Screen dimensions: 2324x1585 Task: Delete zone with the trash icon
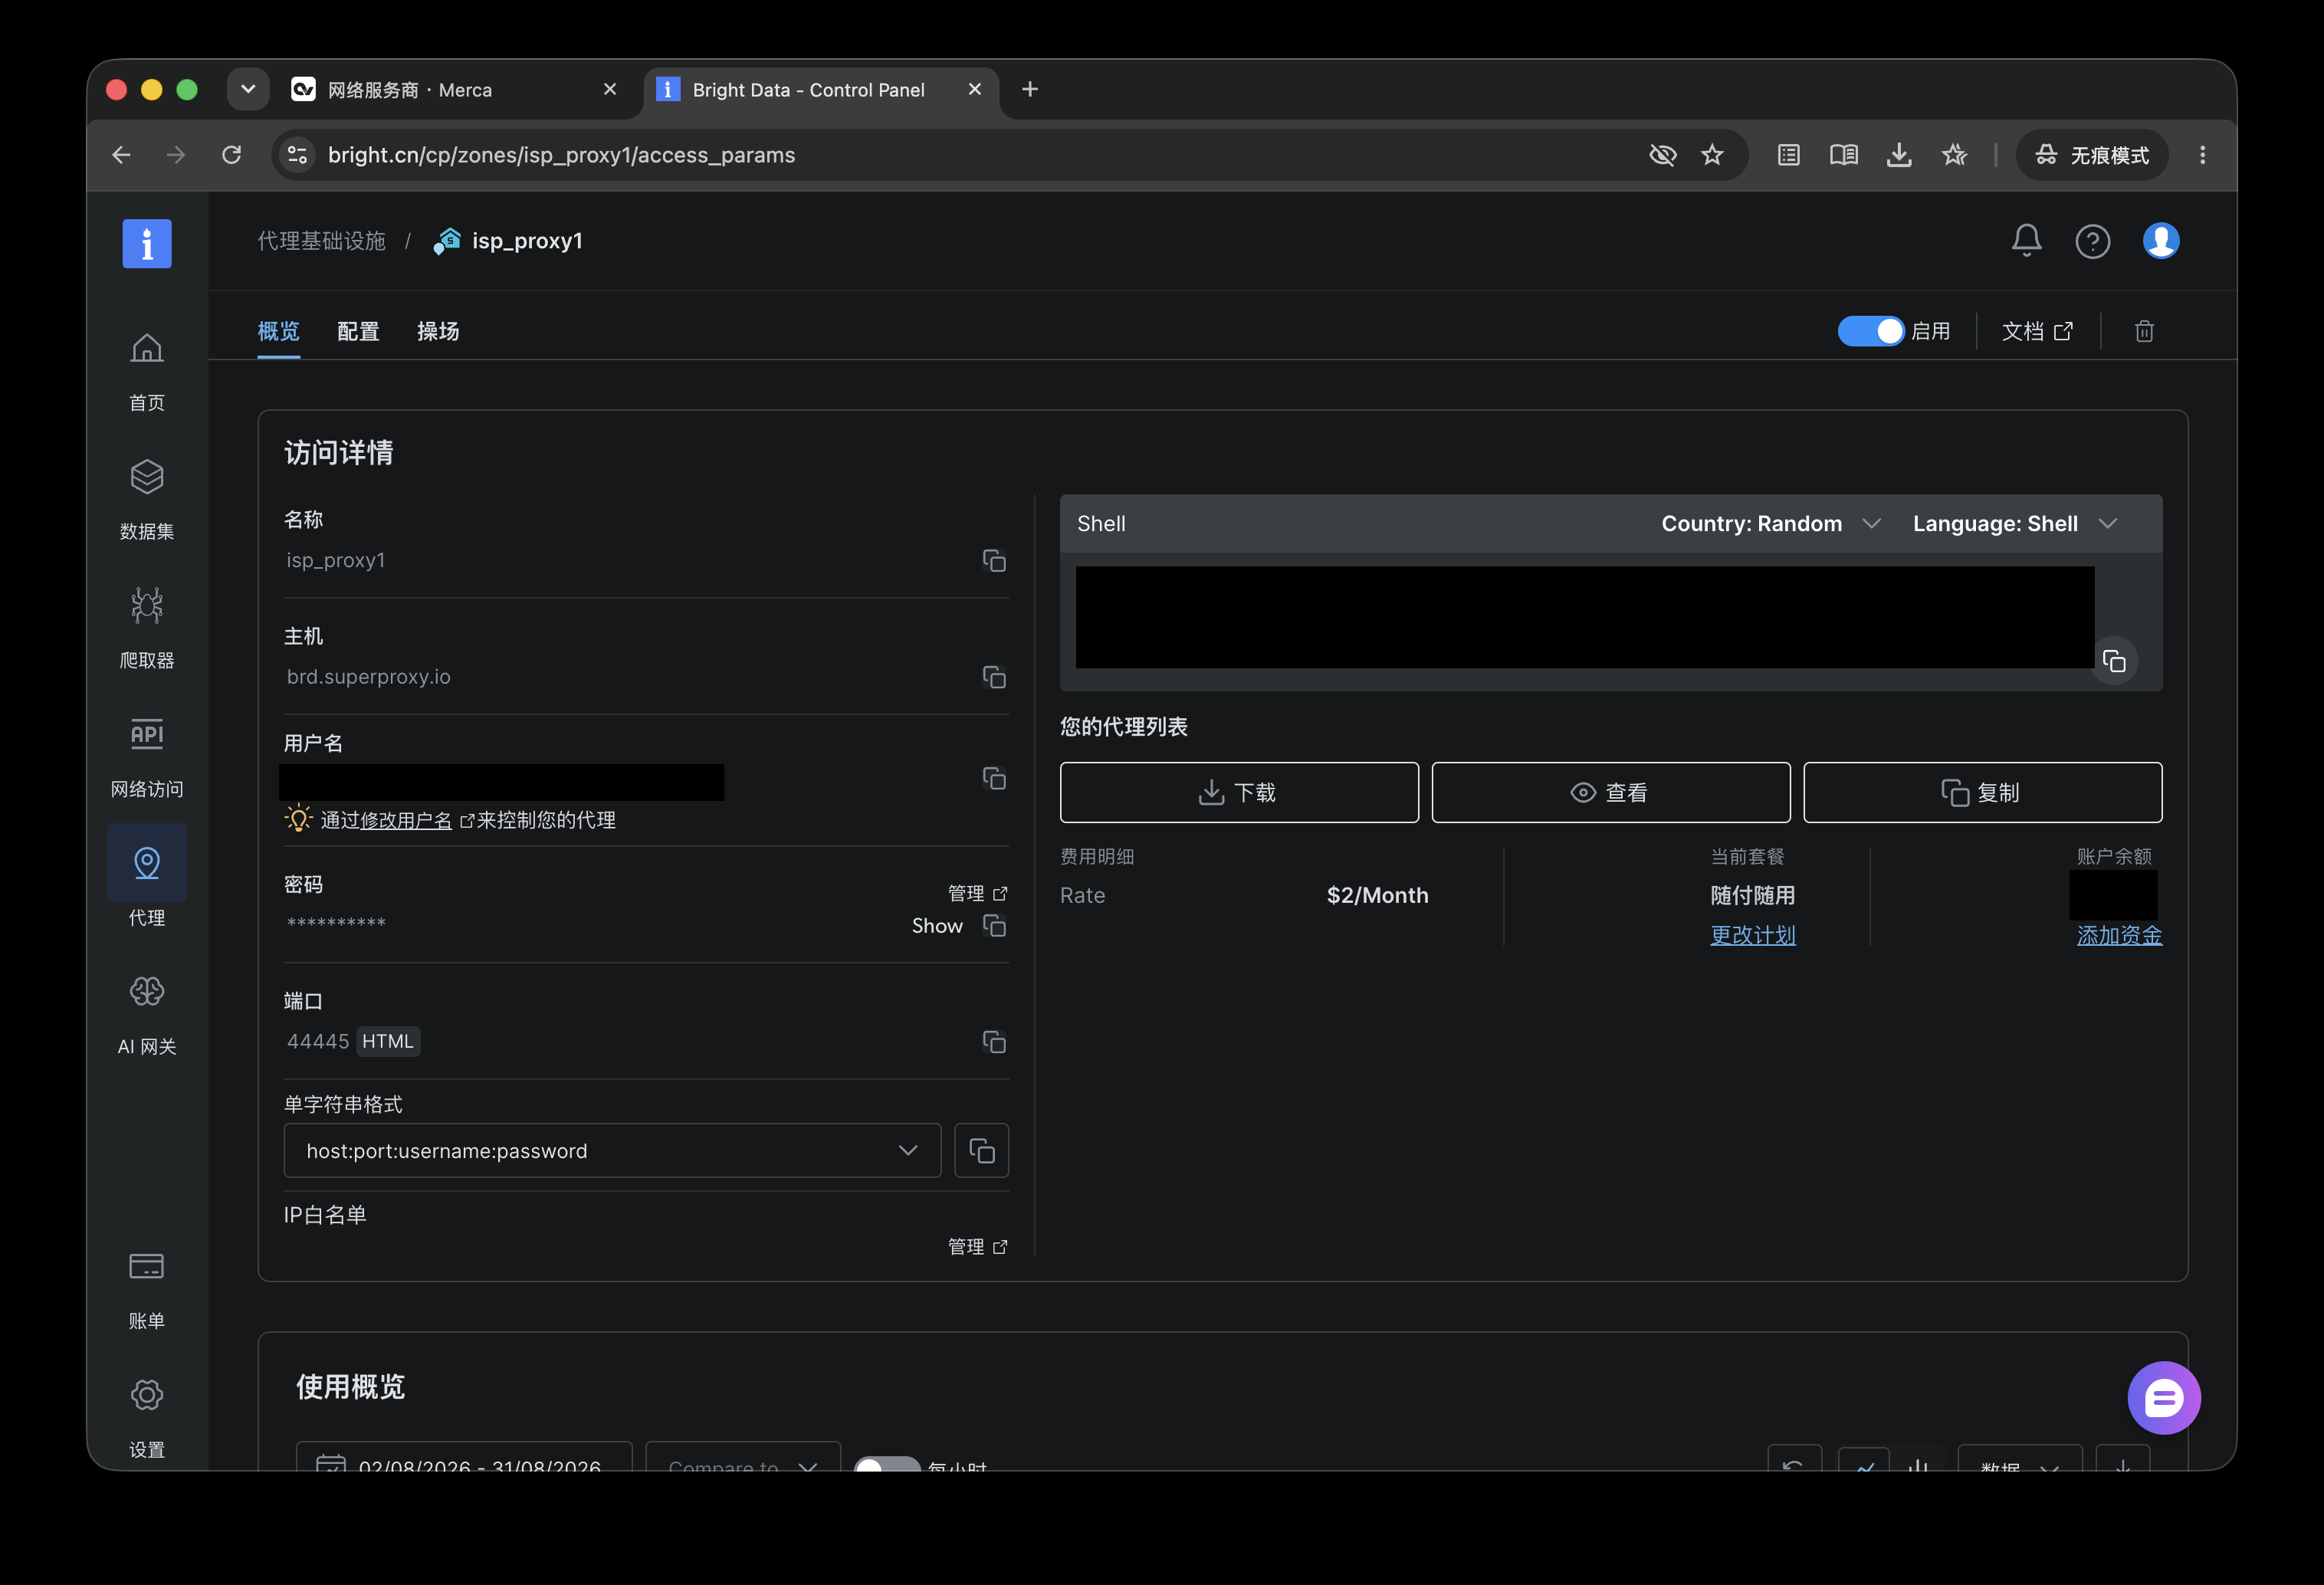2144,331
